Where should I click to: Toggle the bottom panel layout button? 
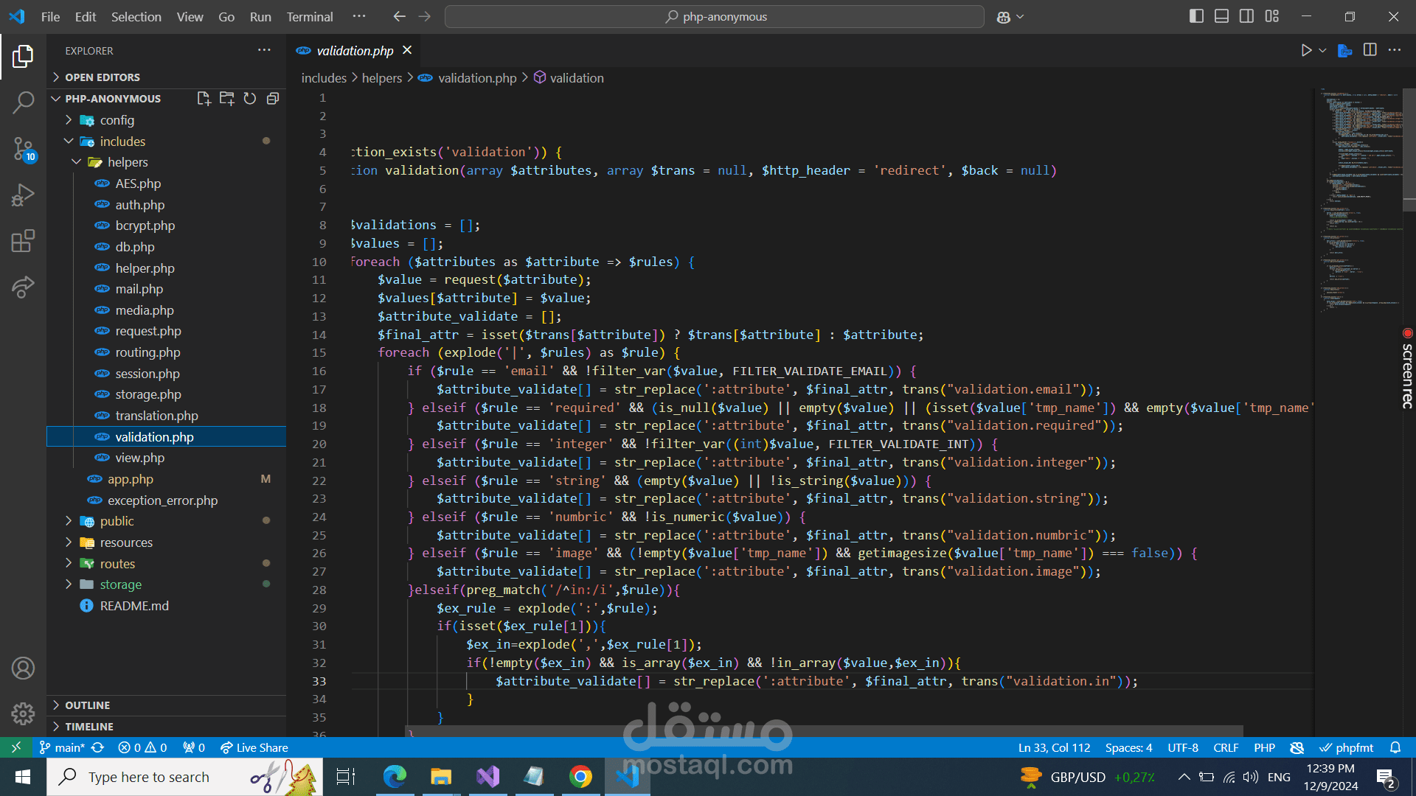click(x=1221, y=16)
